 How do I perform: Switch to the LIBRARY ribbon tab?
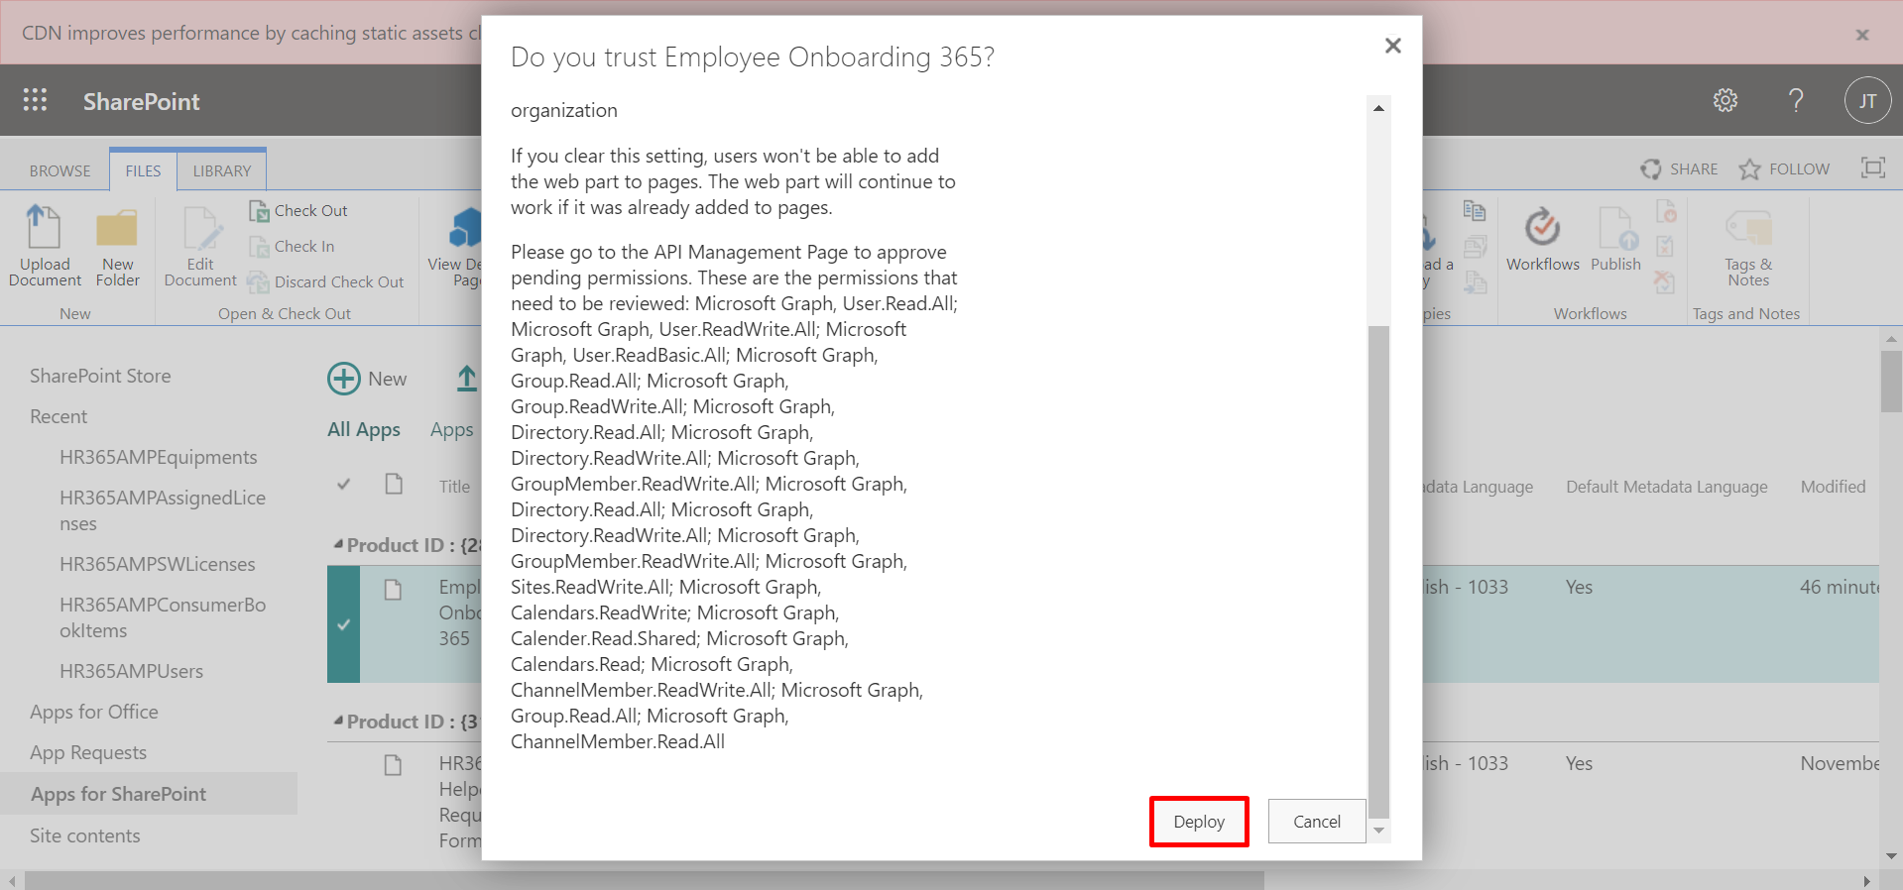pos(222,170)
